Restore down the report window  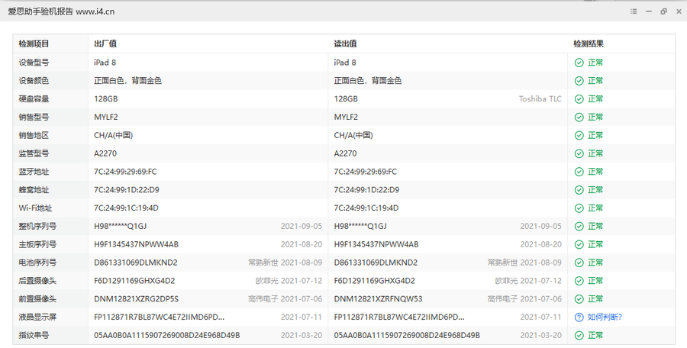tap(664, 11)
